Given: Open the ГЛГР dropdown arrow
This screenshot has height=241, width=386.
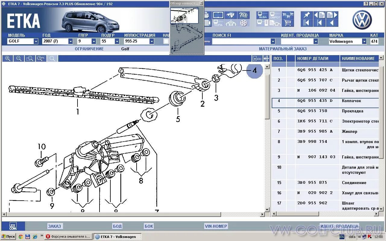Looking at the screenshot, I should 94,42.
